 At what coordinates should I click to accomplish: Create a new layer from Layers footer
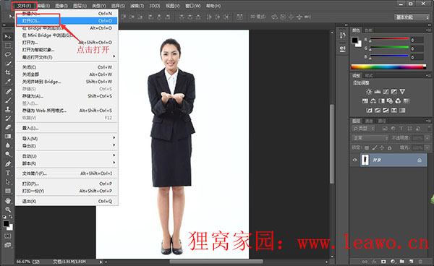coord(412,261)
